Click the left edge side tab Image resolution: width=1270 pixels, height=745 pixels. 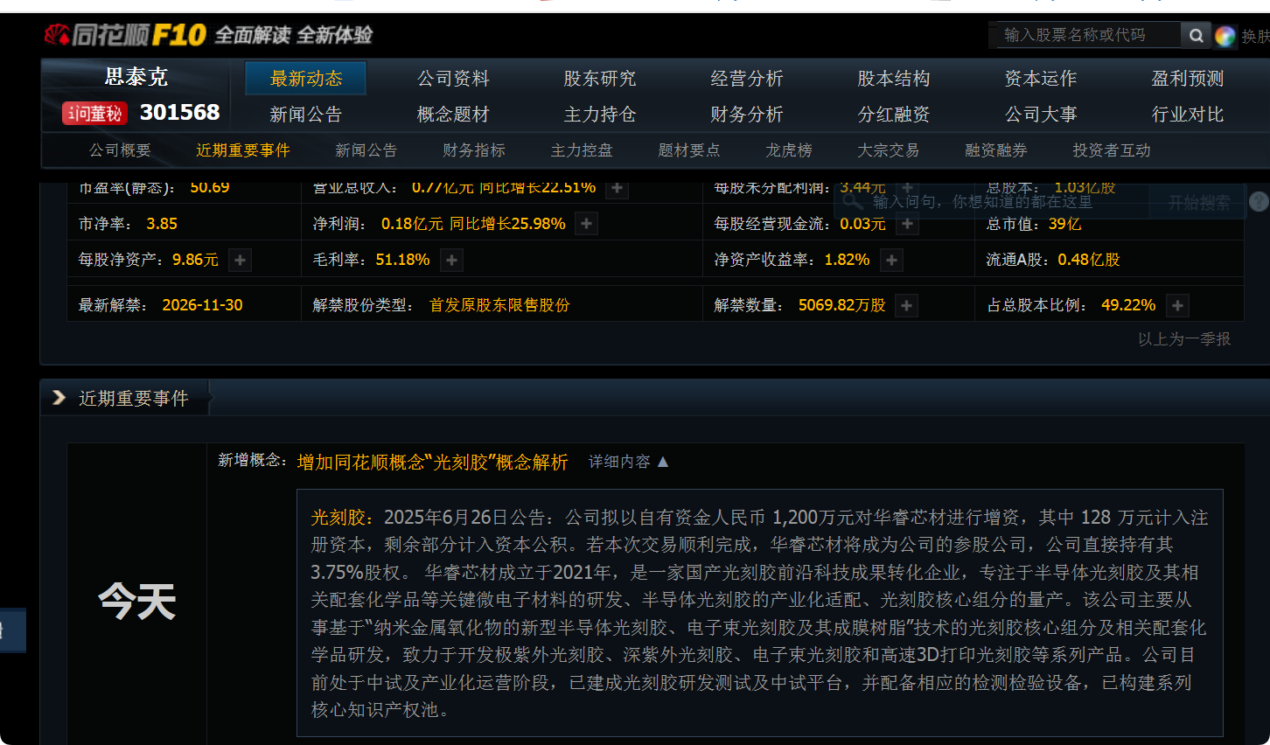click(12, 630)
